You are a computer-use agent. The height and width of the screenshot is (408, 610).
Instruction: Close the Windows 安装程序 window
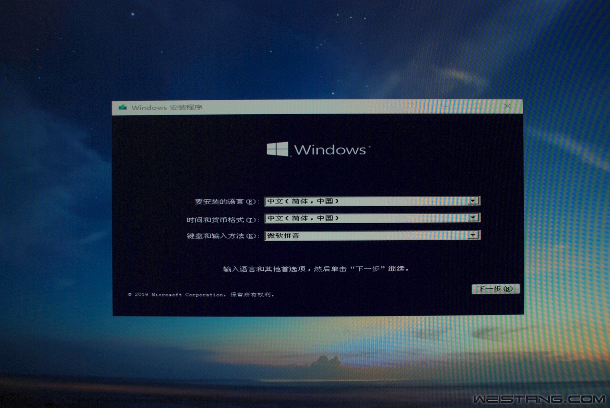click(507, 106)
